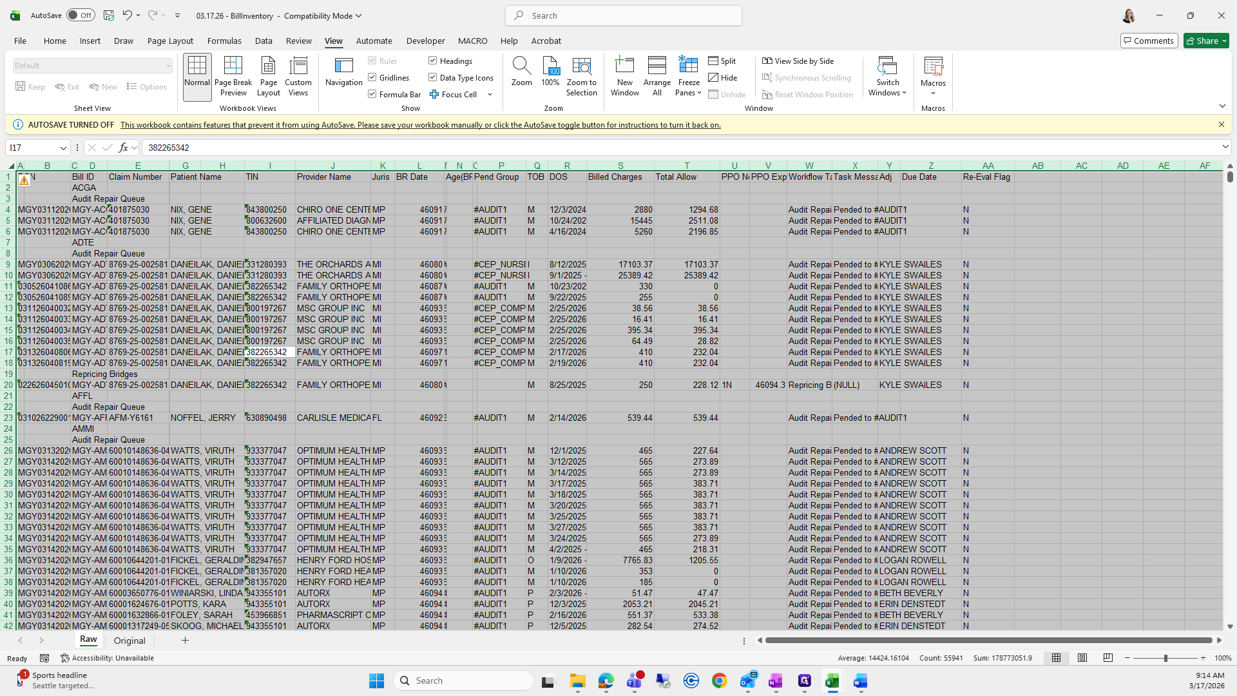
Task: Click the Word icon in taskbar
Action: (x=860, y=681)
